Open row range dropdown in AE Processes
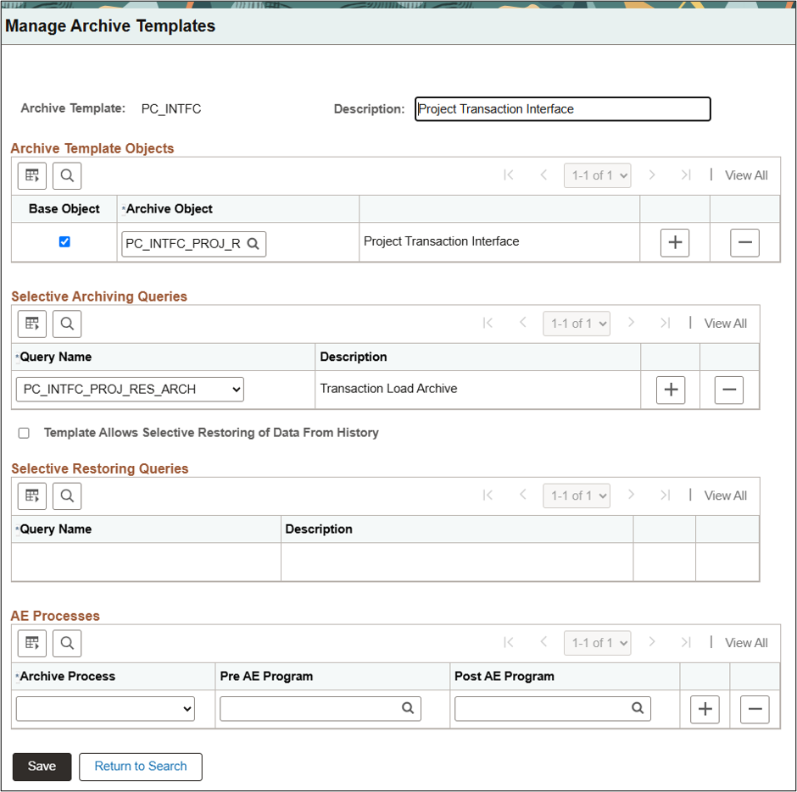 coord(597,643)
